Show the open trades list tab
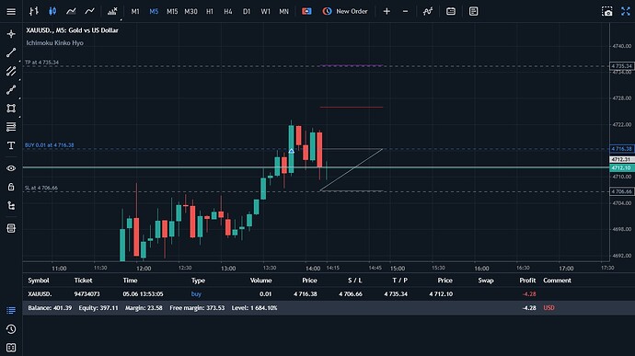635x356 pixels. click(11, 310)
